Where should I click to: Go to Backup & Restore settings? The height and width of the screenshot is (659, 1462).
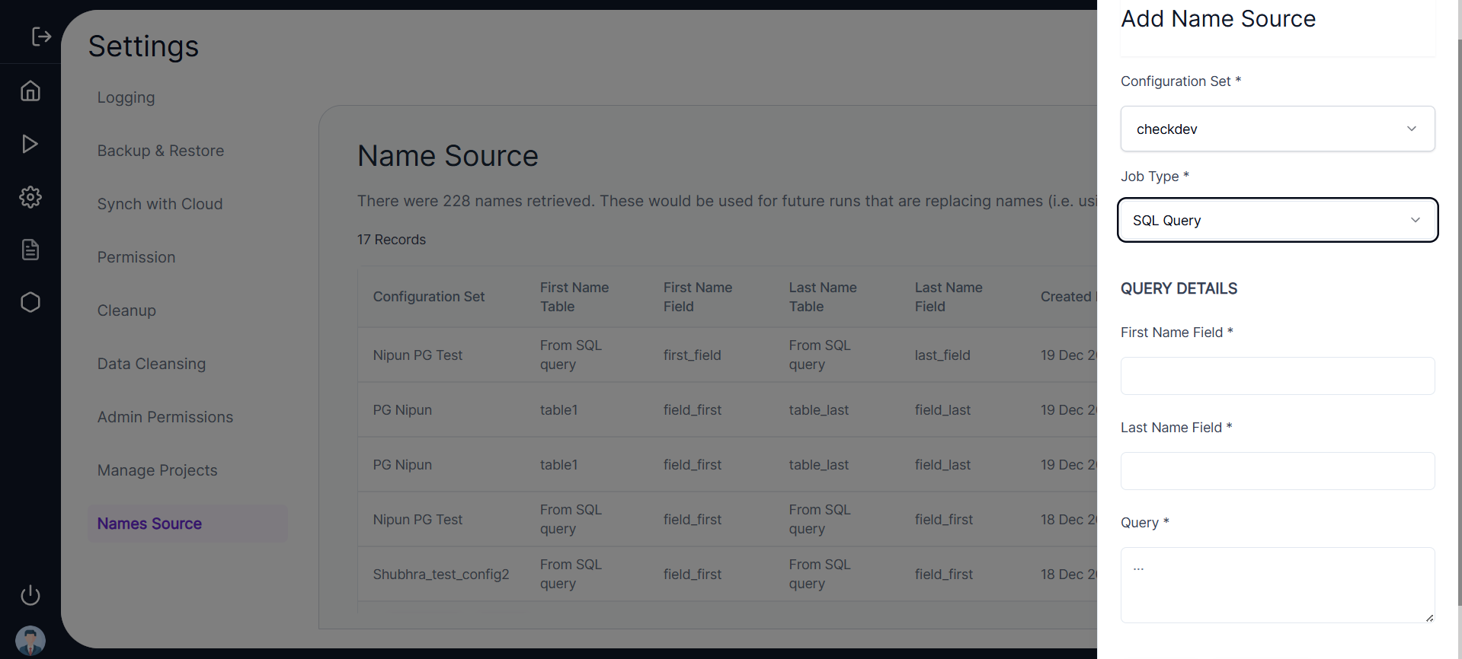(x=161, y=151)
